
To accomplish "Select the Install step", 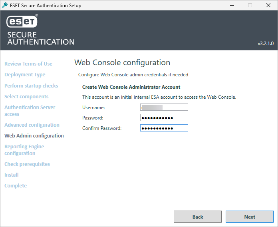I will coord(12,175).
